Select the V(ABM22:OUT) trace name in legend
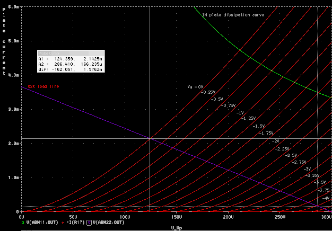This screenshot has height=231, width=332. tap(108, 223)
